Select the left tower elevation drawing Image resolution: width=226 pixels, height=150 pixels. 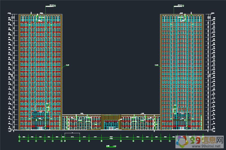point(40,71)
